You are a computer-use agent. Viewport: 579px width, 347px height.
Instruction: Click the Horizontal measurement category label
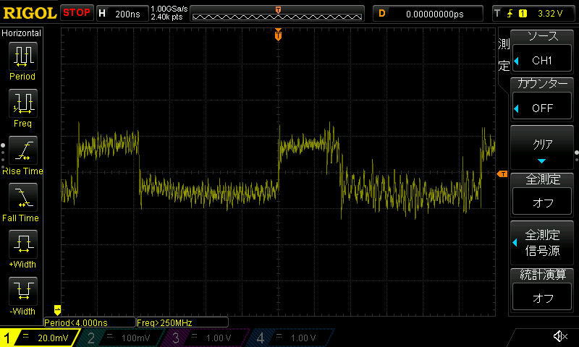click(x=22, y=33)
